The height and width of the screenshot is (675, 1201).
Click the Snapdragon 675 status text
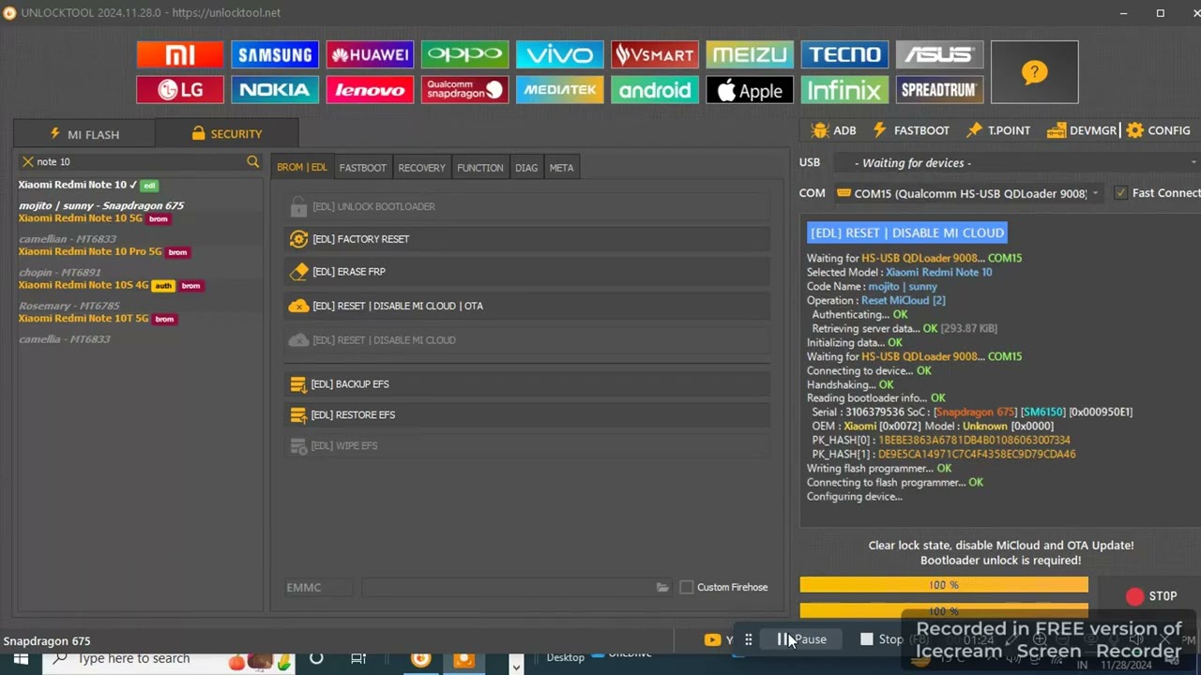coord(47,641)
